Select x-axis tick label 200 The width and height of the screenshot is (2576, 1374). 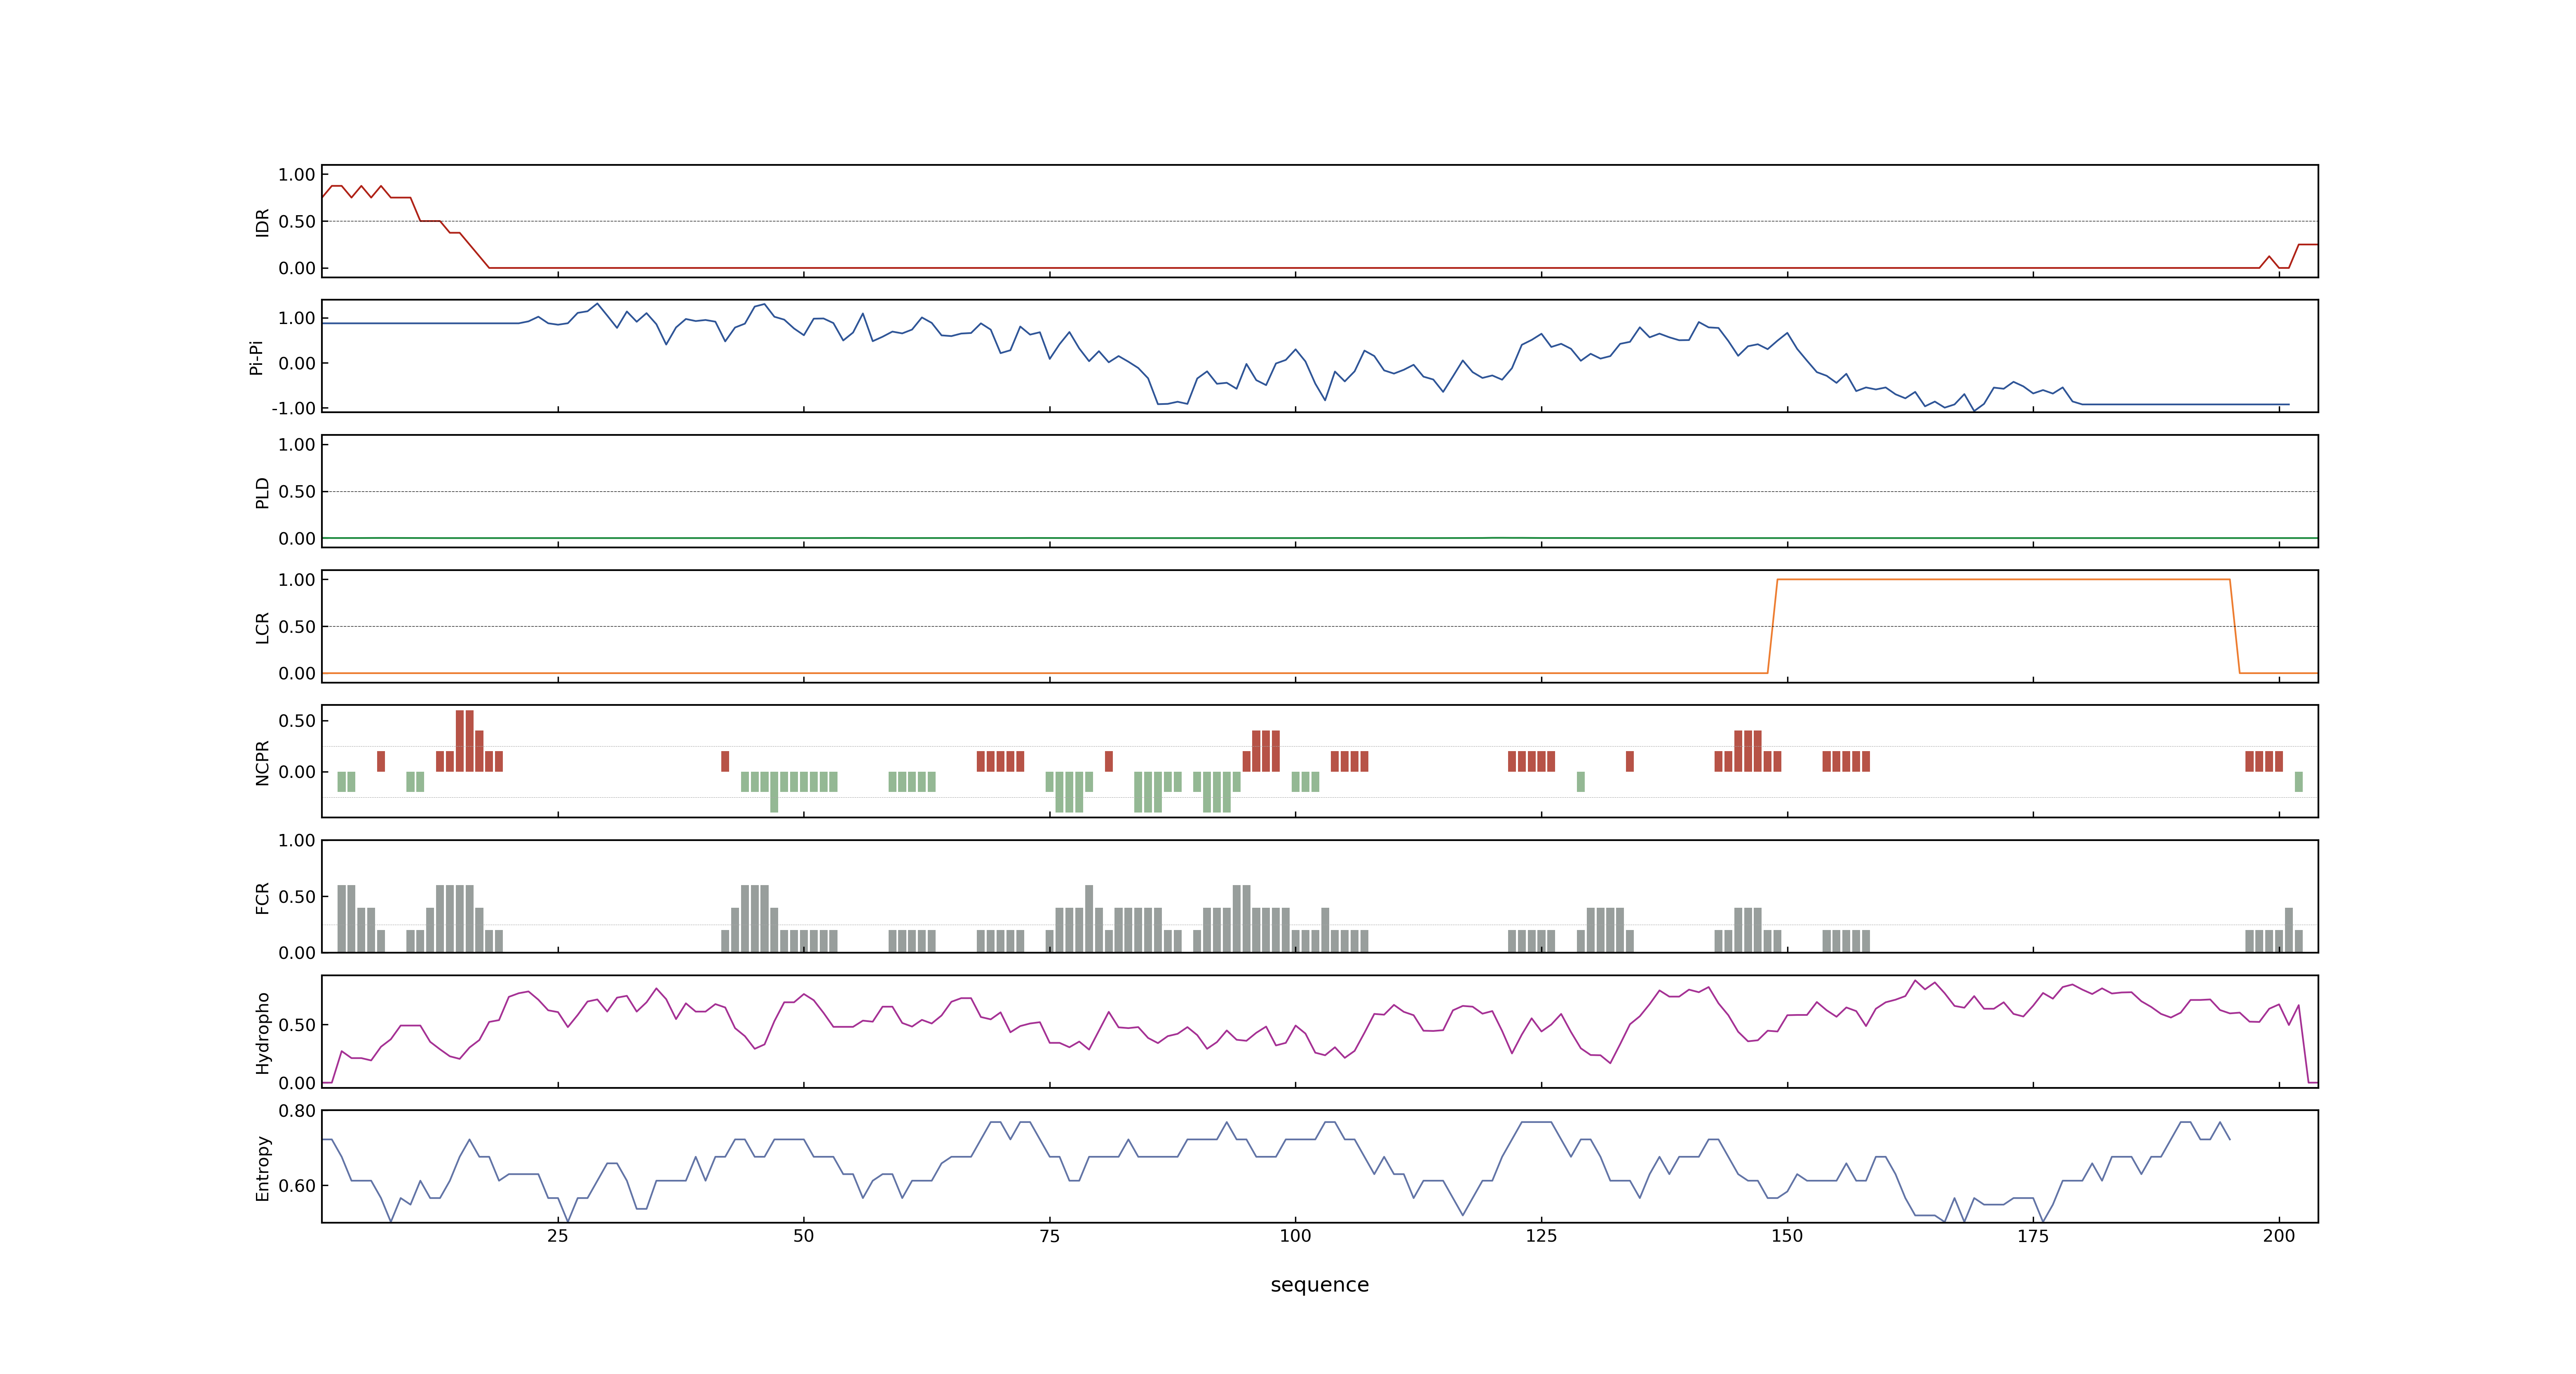pyautogui.click(x=2279, y=1236)
